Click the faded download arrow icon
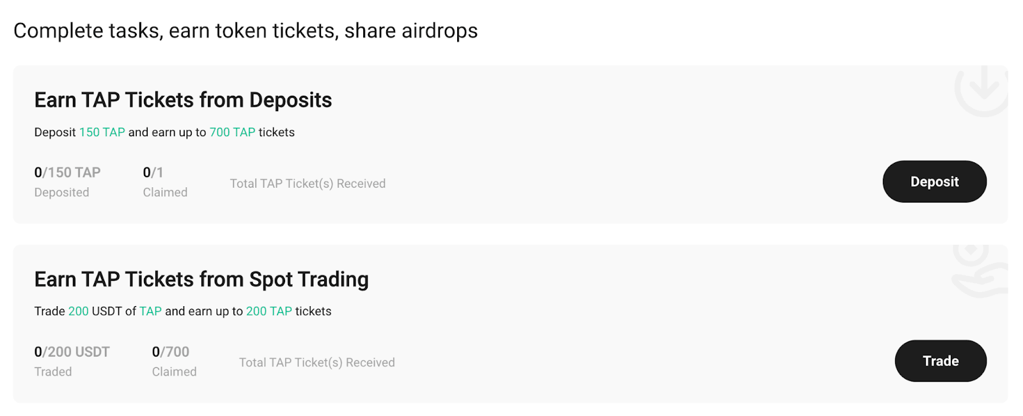The height and width of the screenshot is (416, 1023). [x=981, y=91]
